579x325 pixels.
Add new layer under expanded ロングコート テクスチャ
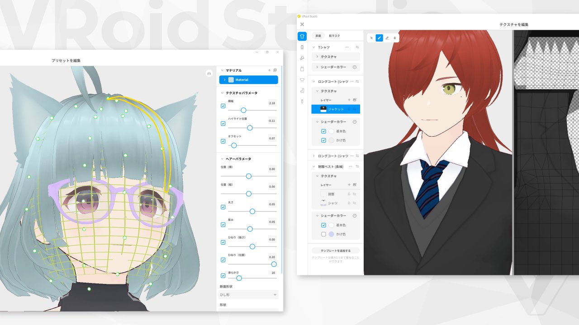349,100
